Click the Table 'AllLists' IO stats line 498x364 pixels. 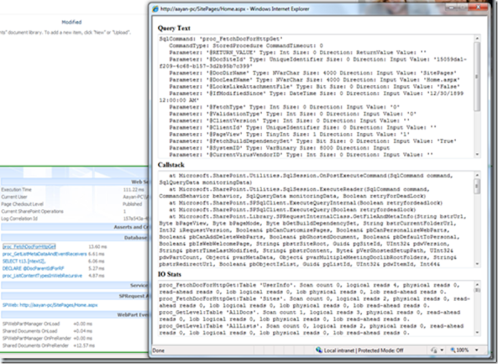click(x=312, y=329)
